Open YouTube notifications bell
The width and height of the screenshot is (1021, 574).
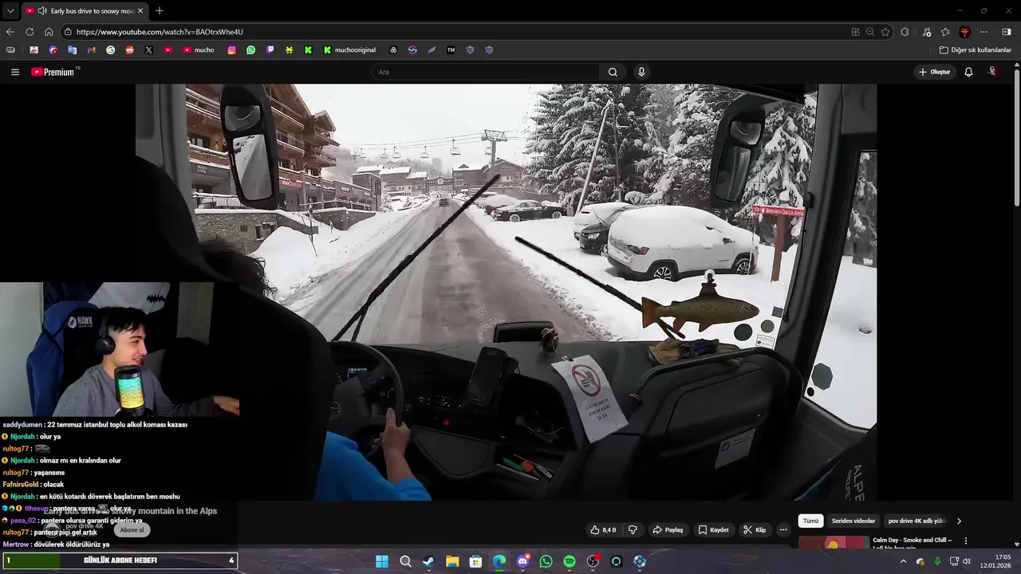pyautogui.click(x=968, y=72)
